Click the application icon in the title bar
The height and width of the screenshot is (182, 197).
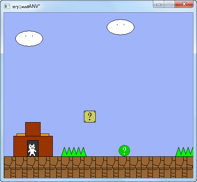(7, 6)
